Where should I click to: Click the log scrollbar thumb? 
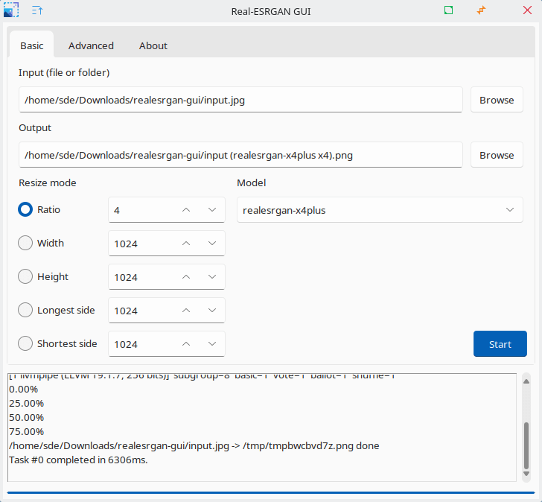coord(526,445)
